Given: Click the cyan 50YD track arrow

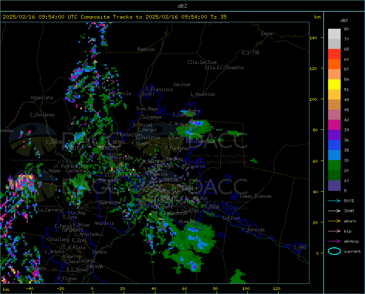Looking at the screenshot, I should coord(334,201).
